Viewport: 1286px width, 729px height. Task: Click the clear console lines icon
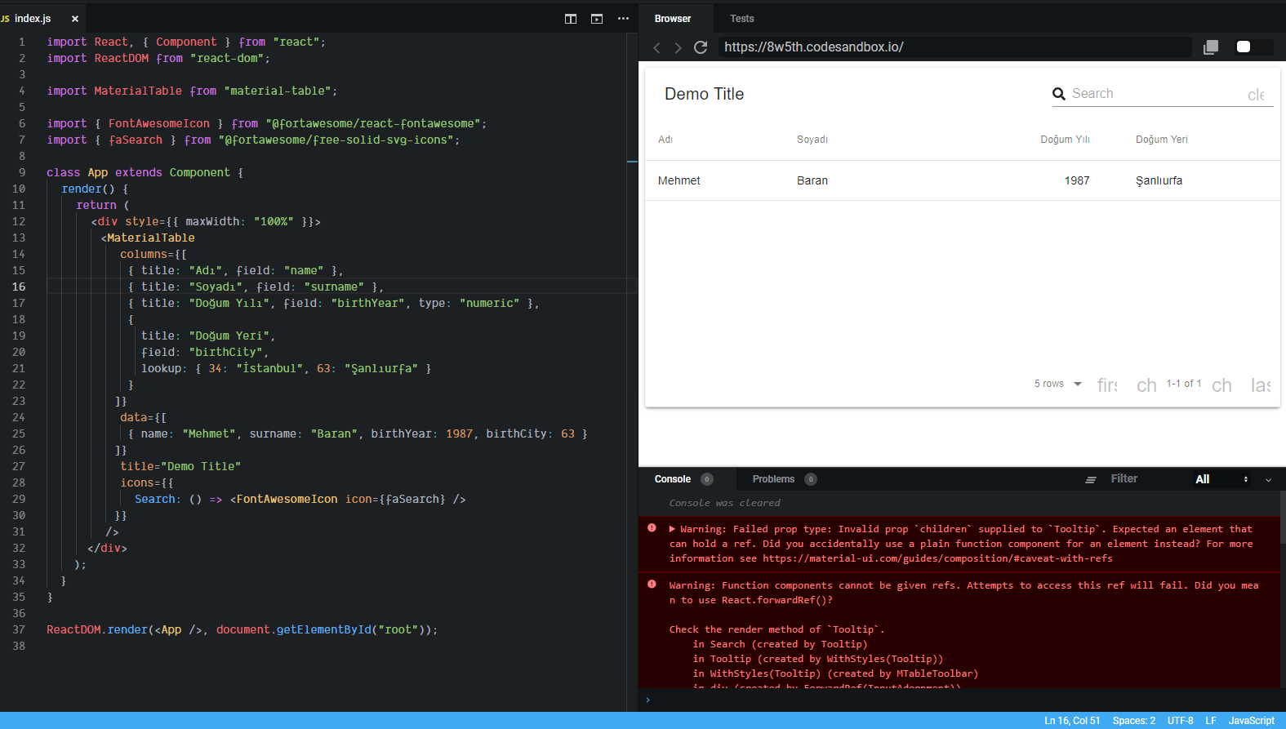click(1091, 480)
